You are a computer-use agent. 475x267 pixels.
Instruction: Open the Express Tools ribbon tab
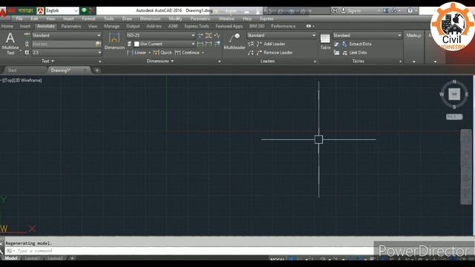click(196, 27)
